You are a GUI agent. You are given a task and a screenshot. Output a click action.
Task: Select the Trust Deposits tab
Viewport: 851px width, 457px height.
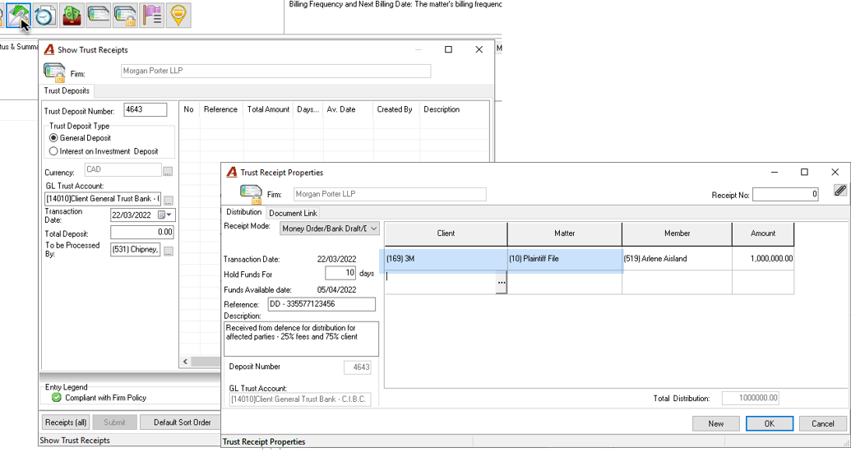67,90
